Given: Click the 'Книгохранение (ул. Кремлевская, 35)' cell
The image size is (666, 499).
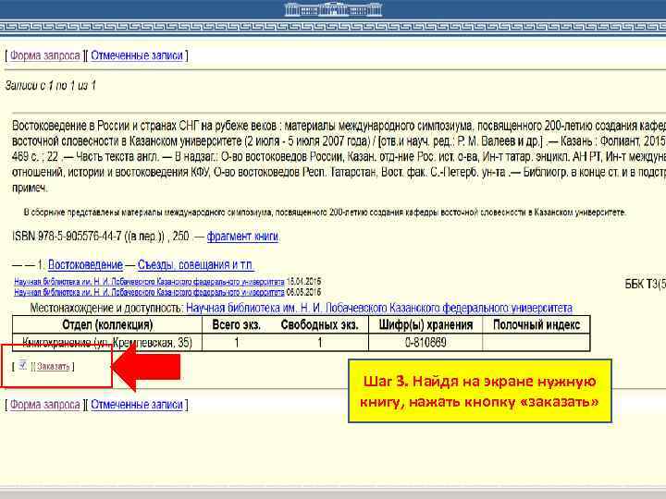Looking at the screenshot, I should pyautogui.click(x=107, y=343).
